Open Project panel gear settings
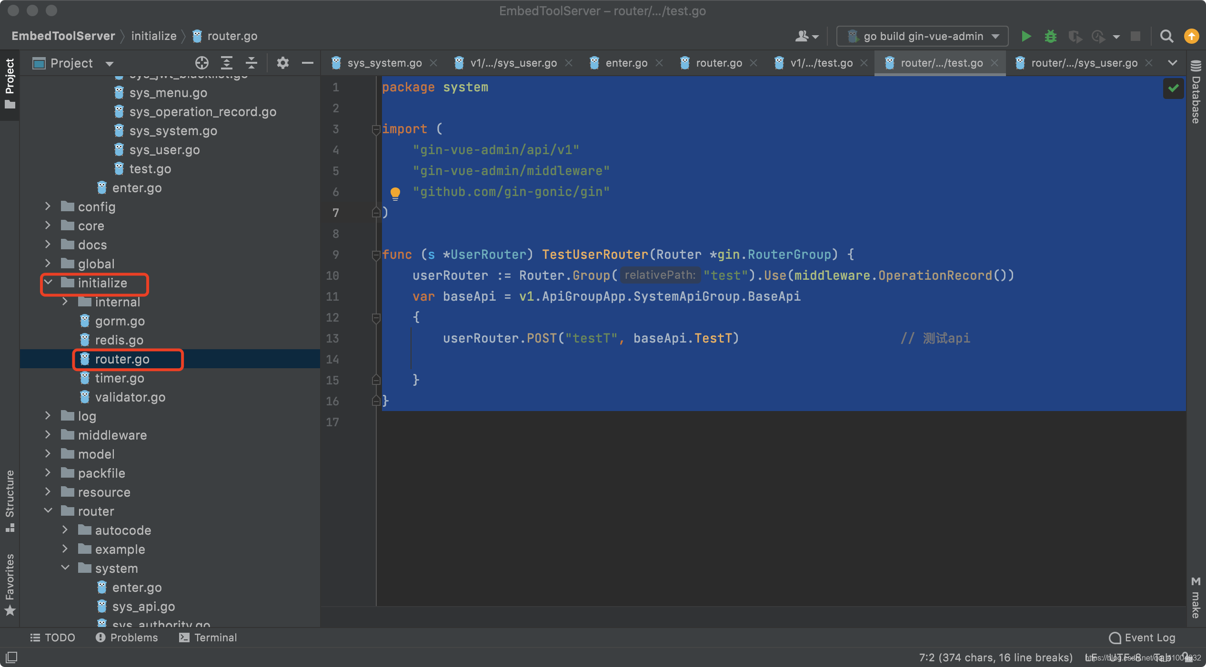Screen dimensions: 1206x667 [x=283, y=63]
